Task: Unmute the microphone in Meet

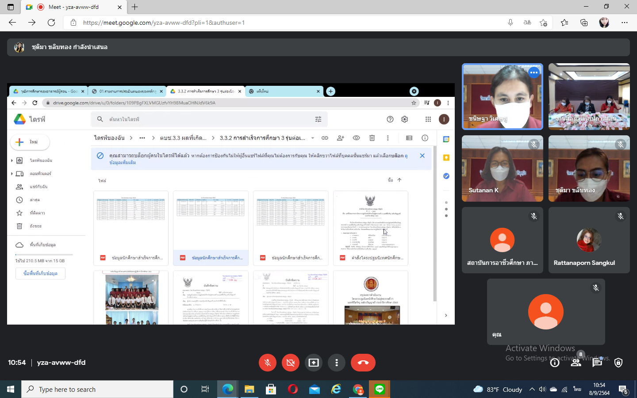Action: point(268,363)
